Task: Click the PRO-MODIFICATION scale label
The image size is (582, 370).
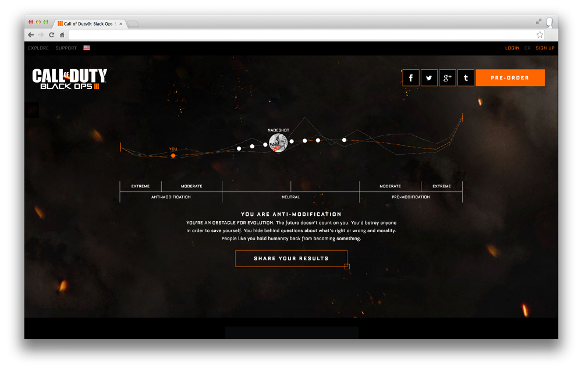Action: pos(410,197)
